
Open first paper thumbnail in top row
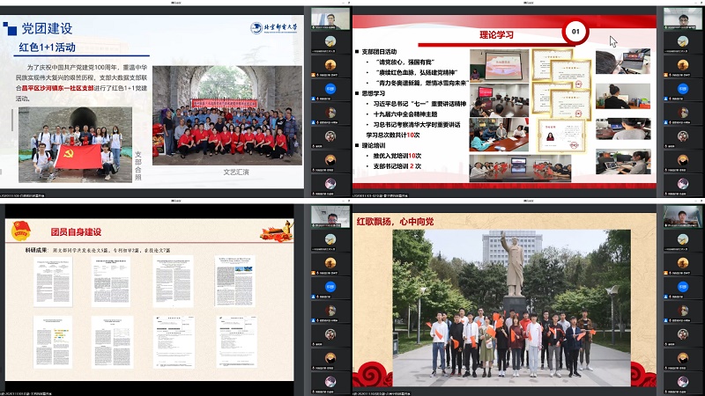(x=53, y=282)
